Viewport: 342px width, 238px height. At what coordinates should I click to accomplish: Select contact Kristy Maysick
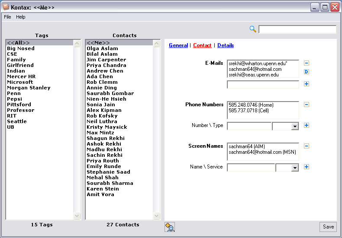119,127
